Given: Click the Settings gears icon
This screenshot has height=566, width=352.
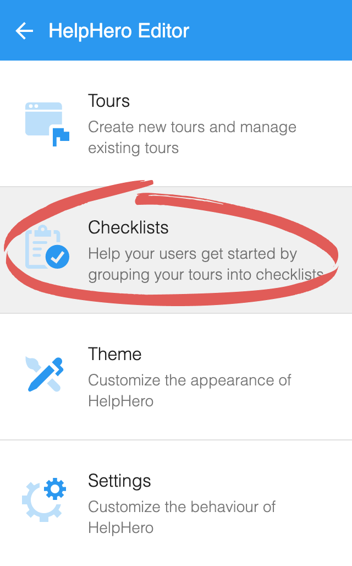Looking at the screenshot, I should click(x=45, y=499).
